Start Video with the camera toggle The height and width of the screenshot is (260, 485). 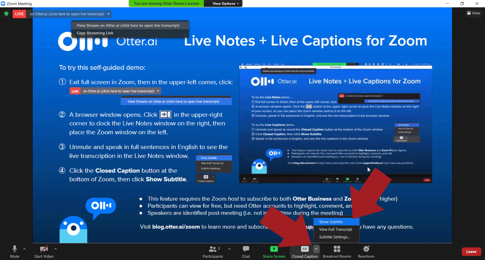coord(44,251)
